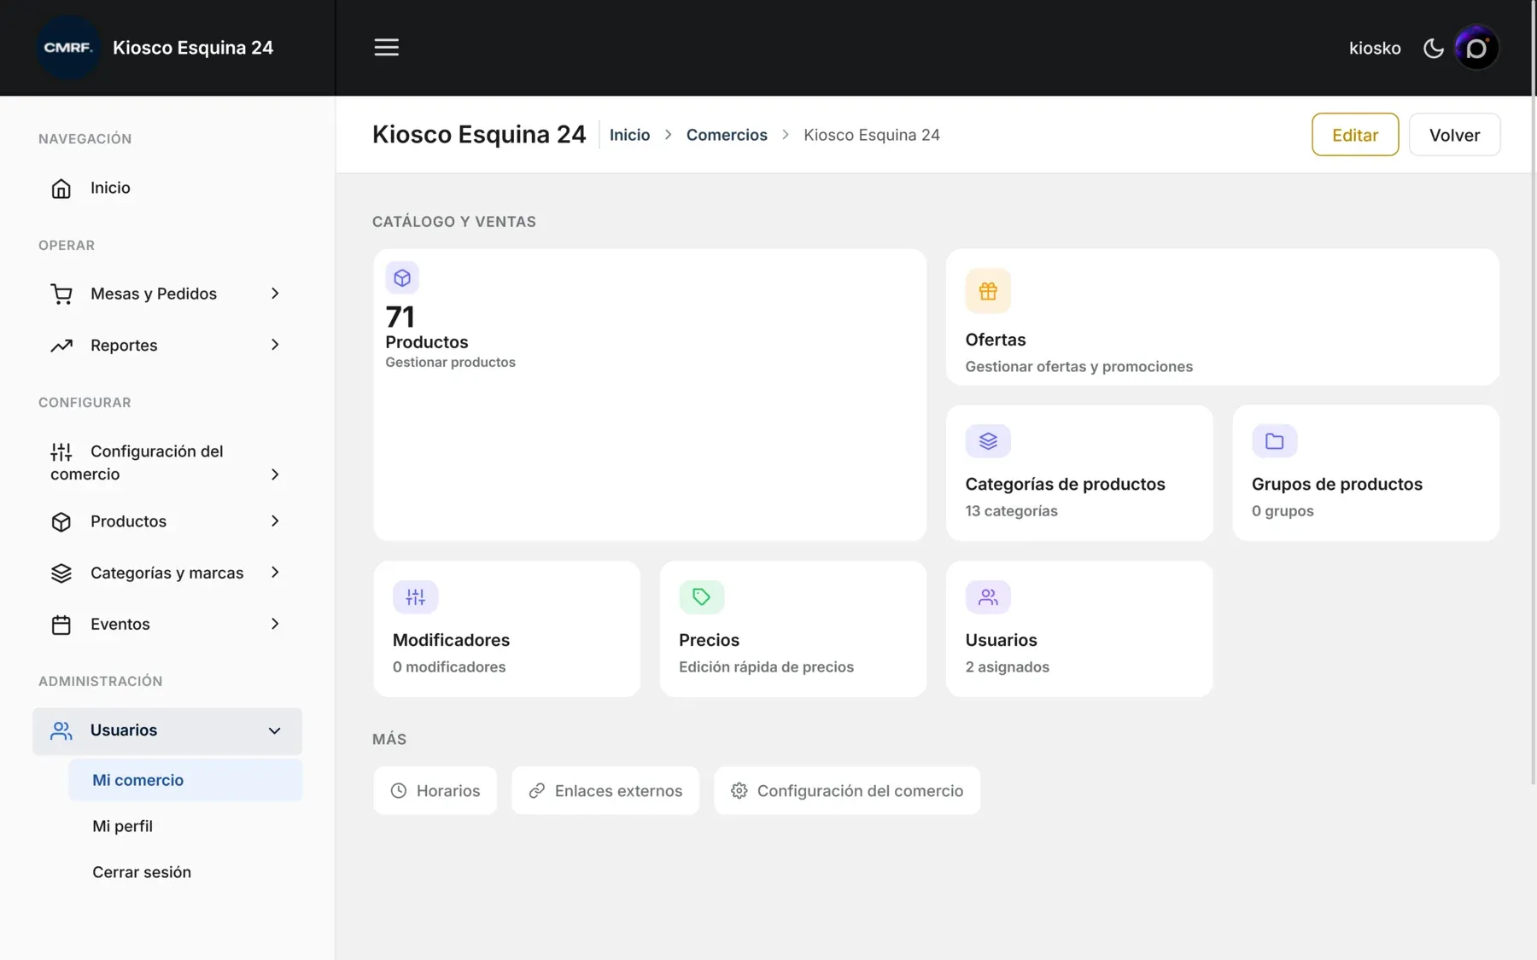Expand Mesas y Pedidos chevron
Image resolution: width=1537 pixels, height=960 pixels.
click(x=275, y=294)
